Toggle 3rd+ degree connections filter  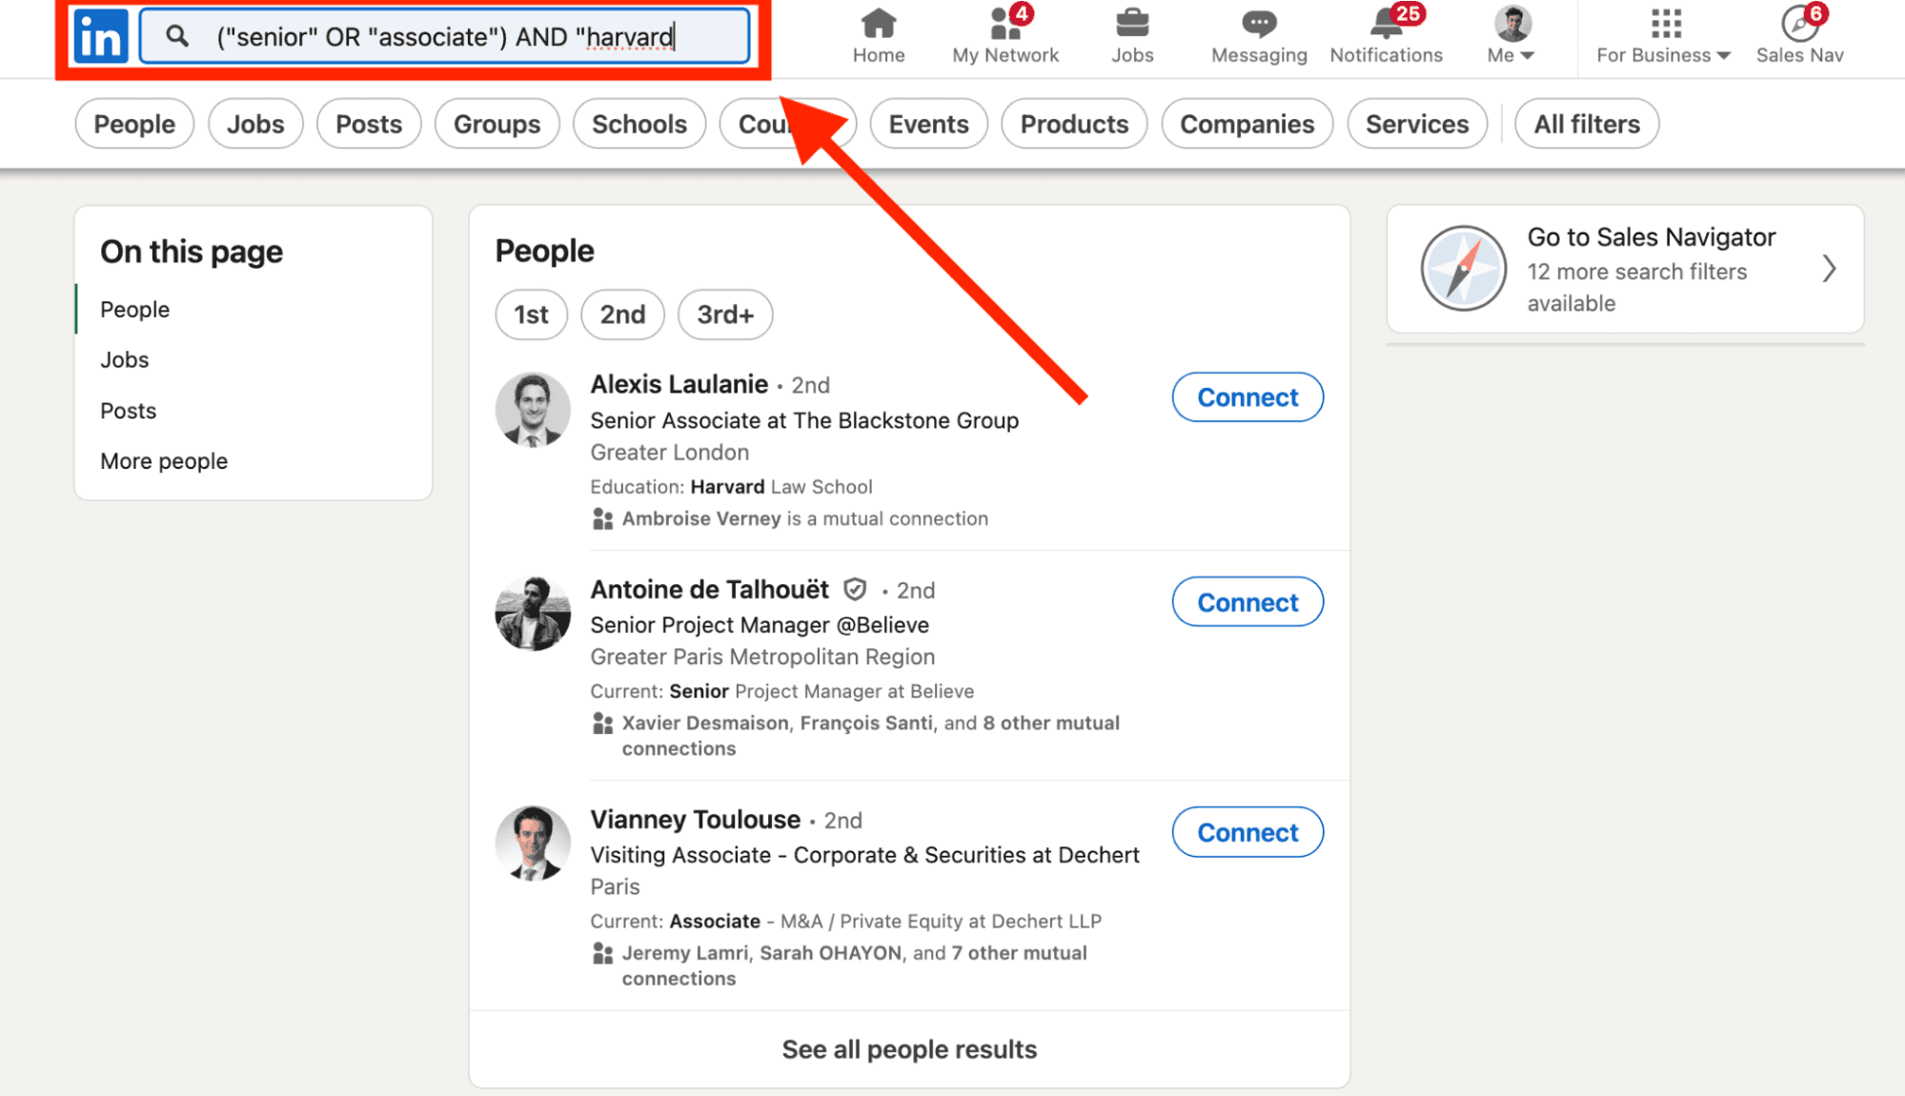point(725,315)
